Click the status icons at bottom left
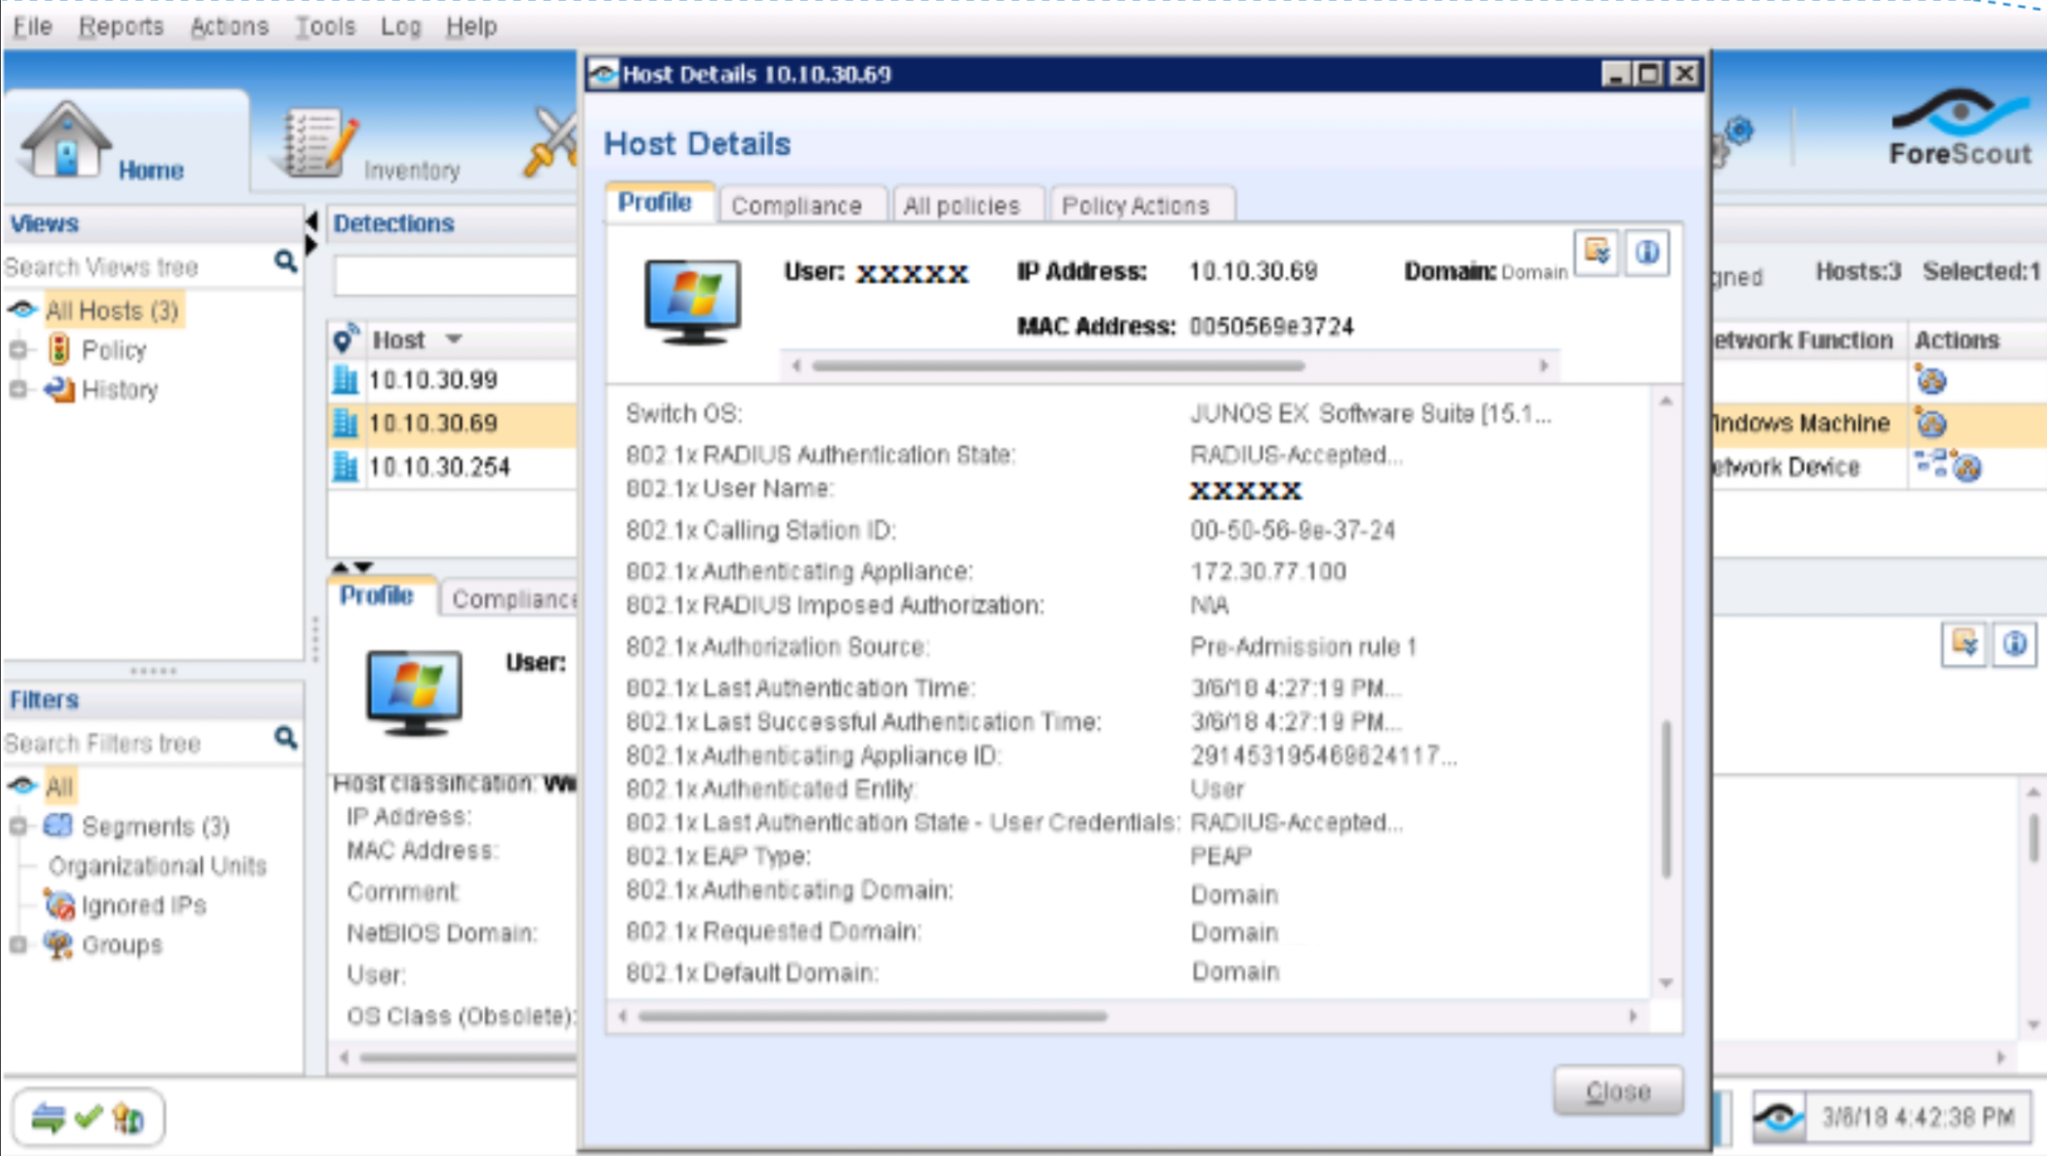The width and height of the screenshot is (2047, 1156). [88, 1117]
